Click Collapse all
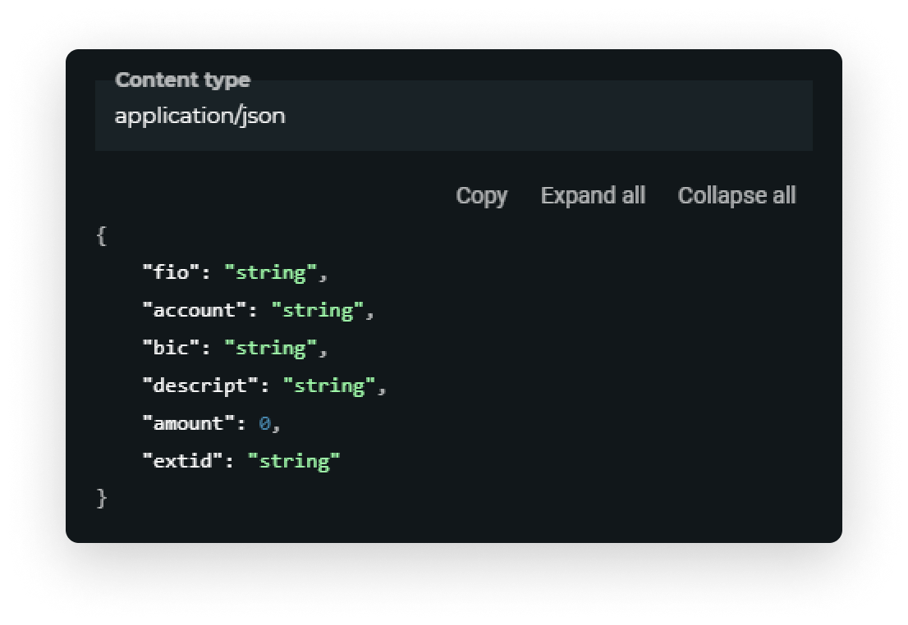The image size is (908, 625). [x=736, y=195]
